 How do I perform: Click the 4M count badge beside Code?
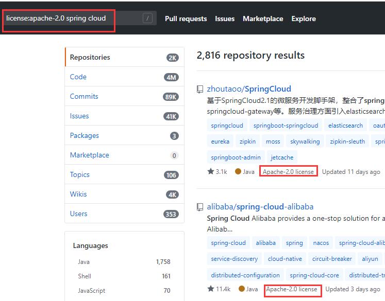(171, 78)
